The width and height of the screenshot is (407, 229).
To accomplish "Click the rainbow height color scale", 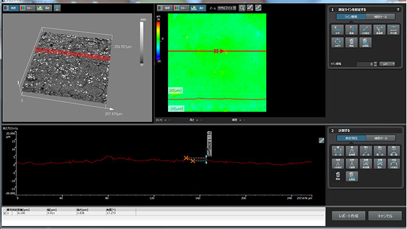I will click(158, 40).
